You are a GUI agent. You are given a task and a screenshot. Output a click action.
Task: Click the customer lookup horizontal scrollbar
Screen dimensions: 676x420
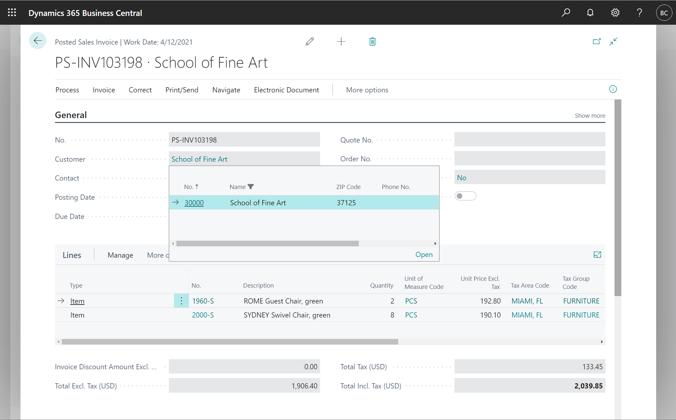[x=267, y=244]
